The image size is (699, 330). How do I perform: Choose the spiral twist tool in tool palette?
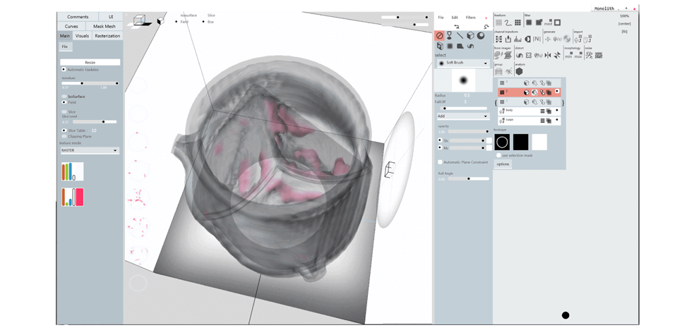470,46
